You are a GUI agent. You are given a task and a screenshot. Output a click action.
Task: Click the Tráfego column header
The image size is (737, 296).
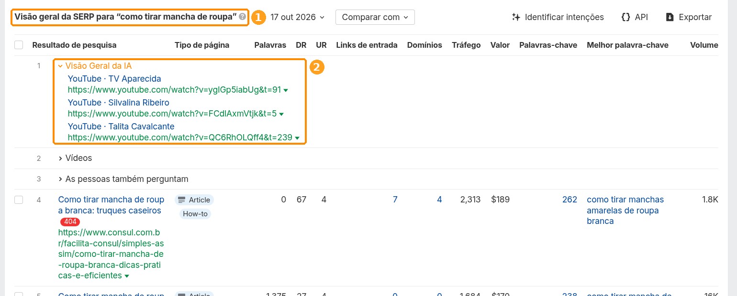pyautogui.click(x=466, y=45)
